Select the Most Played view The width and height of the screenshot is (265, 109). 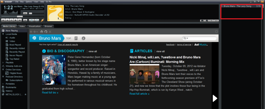click(15, 45)
